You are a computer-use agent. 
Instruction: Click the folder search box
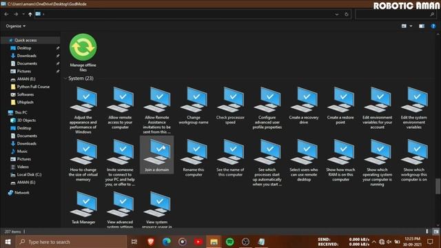pos(396,14)
